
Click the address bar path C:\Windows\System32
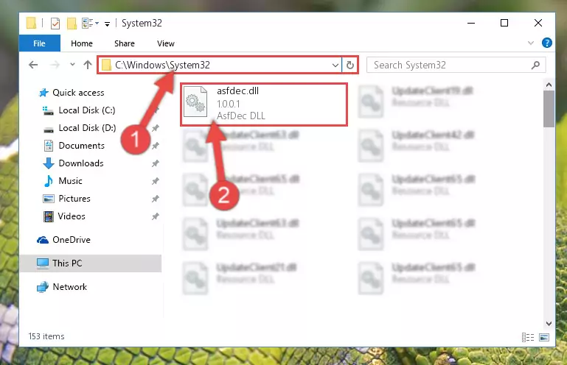tap(162, 65)
